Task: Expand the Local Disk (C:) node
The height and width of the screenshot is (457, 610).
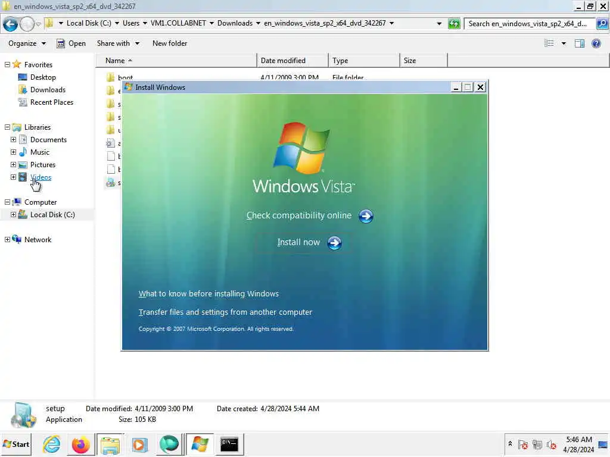Action: (13, 214)
